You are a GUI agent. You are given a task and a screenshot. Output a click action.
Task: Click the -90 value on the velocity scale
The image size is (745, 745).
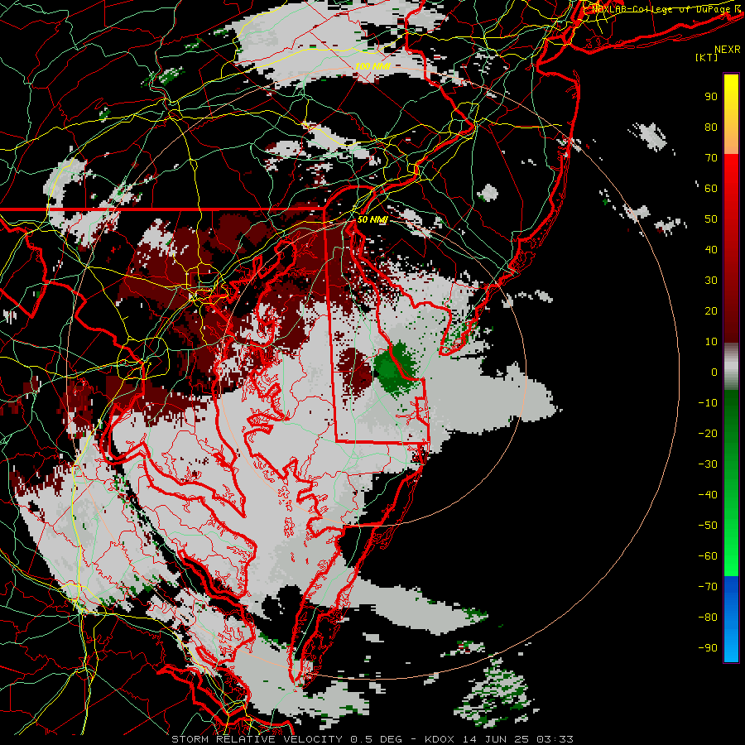click(708, 647)
